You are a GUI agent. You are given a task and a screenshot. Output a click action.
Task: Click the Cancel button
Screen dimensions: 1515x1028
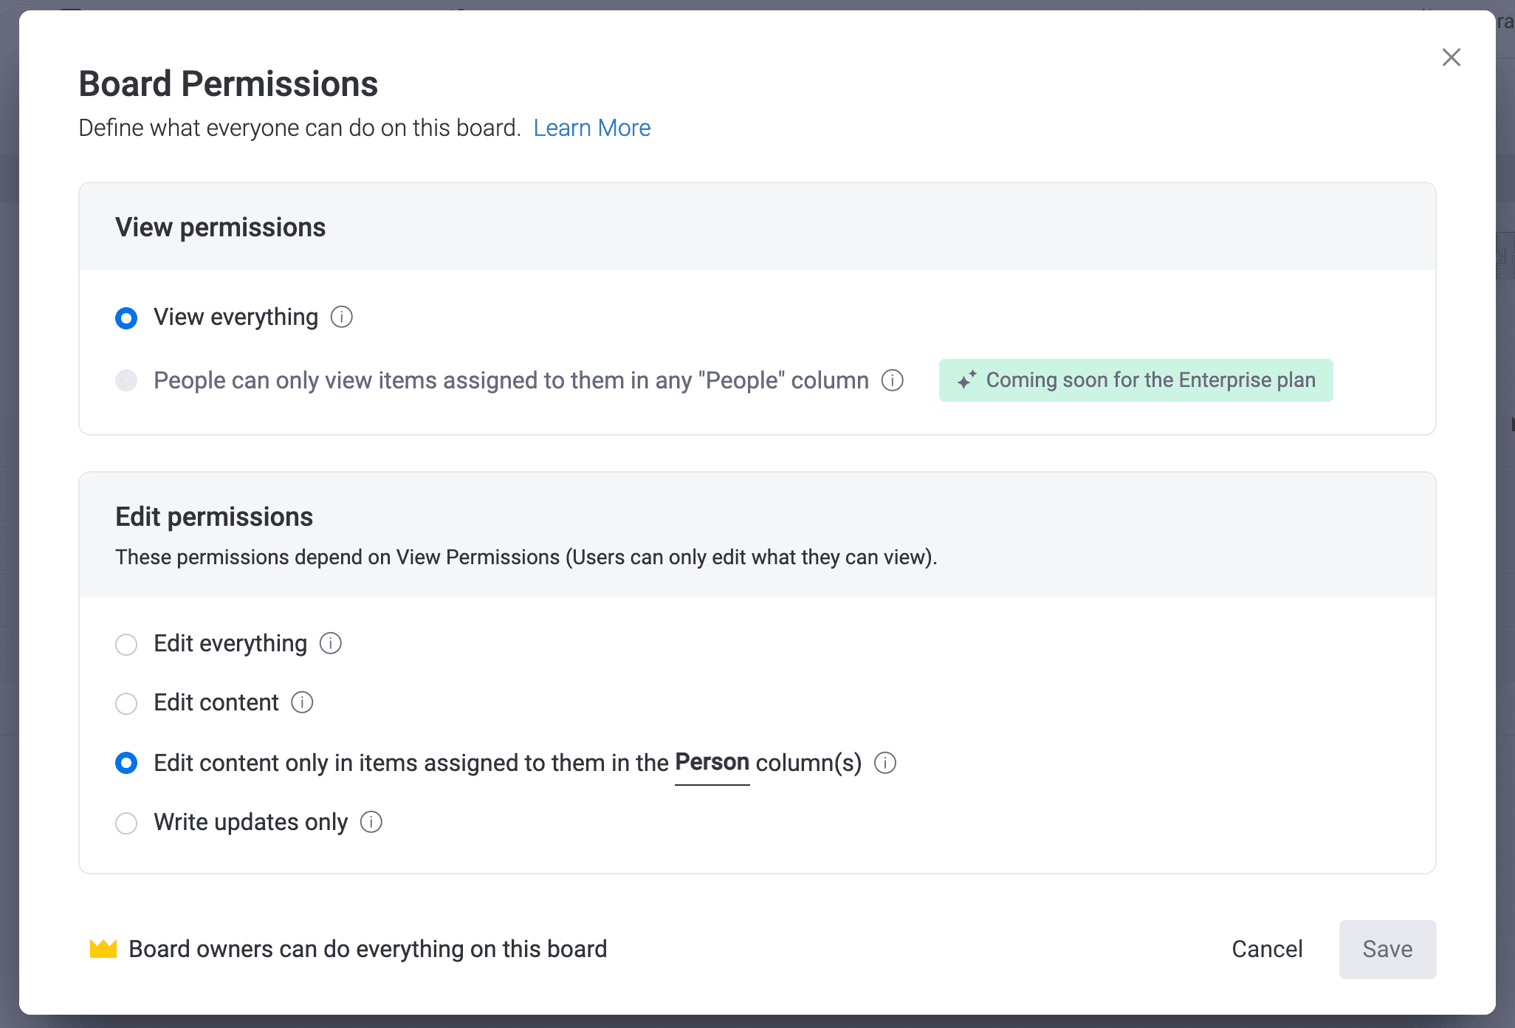pos(1267,949)
